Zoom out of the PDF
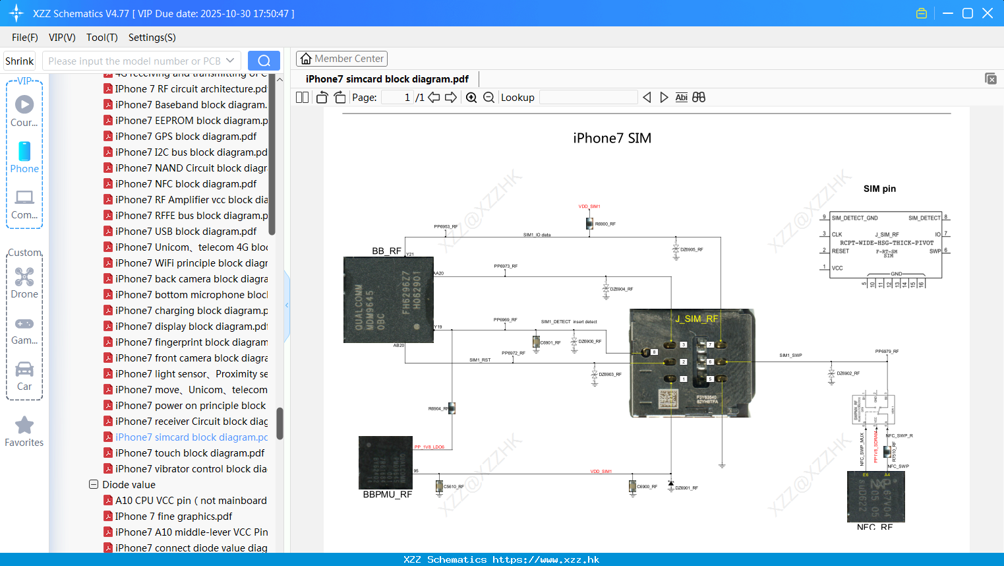This screenshot has width=1004, height=566. point(488,98)
